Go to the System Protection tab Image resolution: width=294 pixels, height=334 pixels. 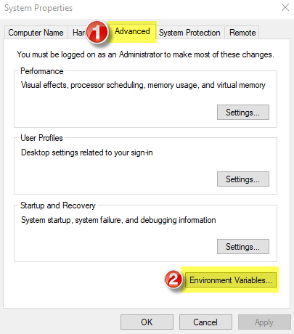pyautogui.click(x=189, y=33)
